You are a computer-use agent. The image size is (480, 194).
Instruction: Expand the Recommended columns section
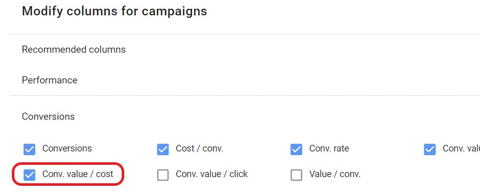[74, 50]
